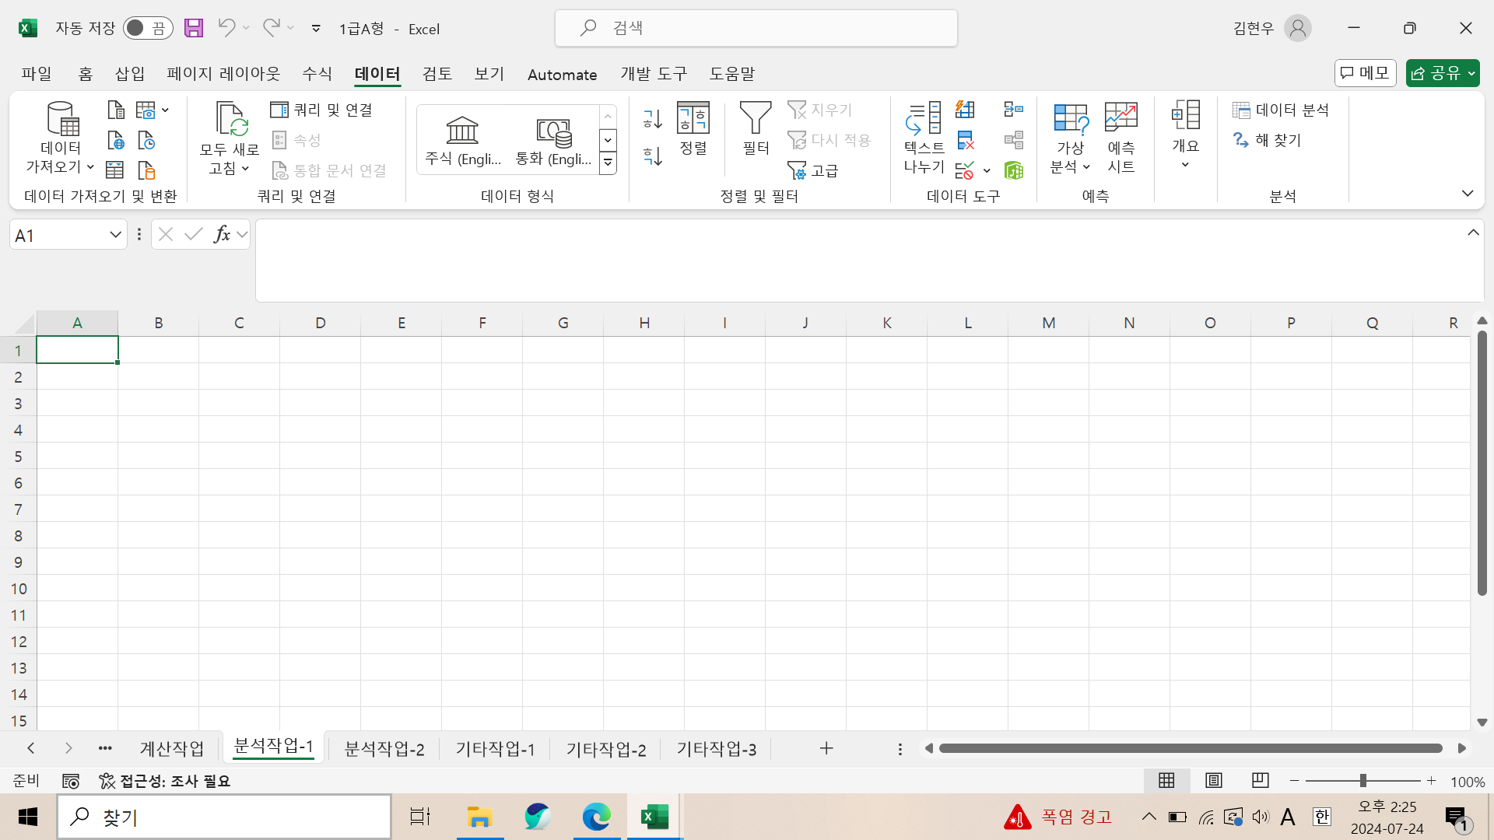Screen dimensions: 1494x840
Task: Click the 공유 share button
Action: [x=1436, y=73]
